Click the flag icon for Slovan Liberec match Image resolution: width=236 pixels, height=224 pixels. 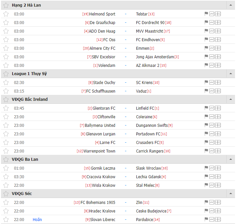206,219
